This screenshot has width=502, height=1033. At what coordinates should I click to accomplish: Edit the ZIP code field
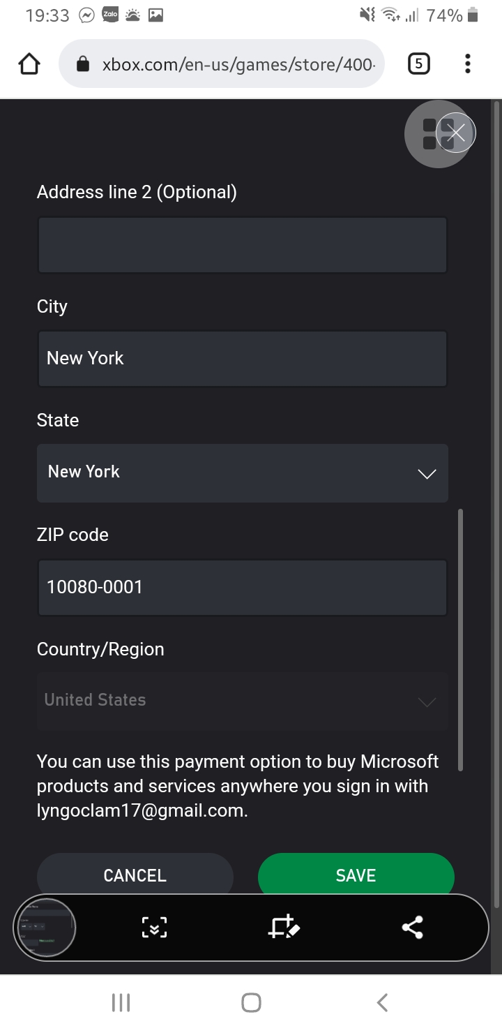coord(242,588)
